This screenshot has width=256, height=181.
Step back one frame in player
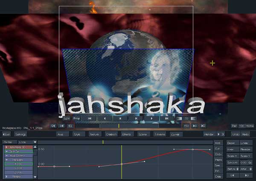pos(120,118)
